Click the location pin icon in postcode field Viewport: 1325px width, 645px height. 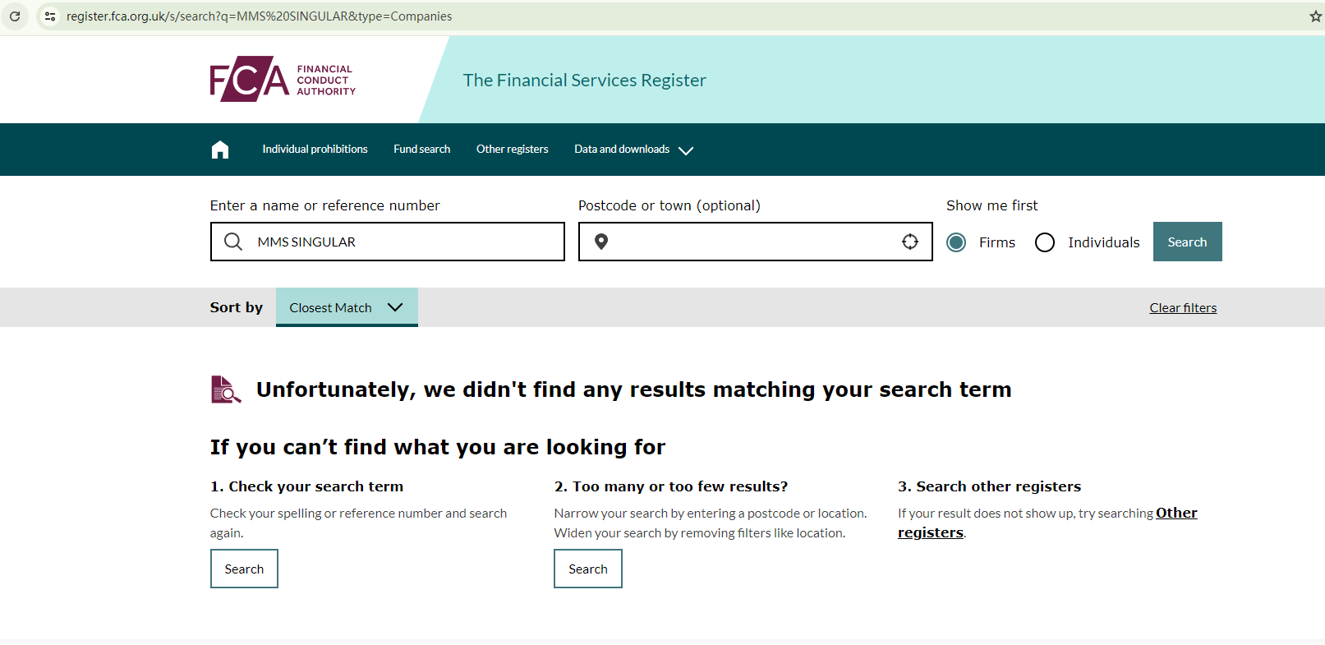[601, 242]
